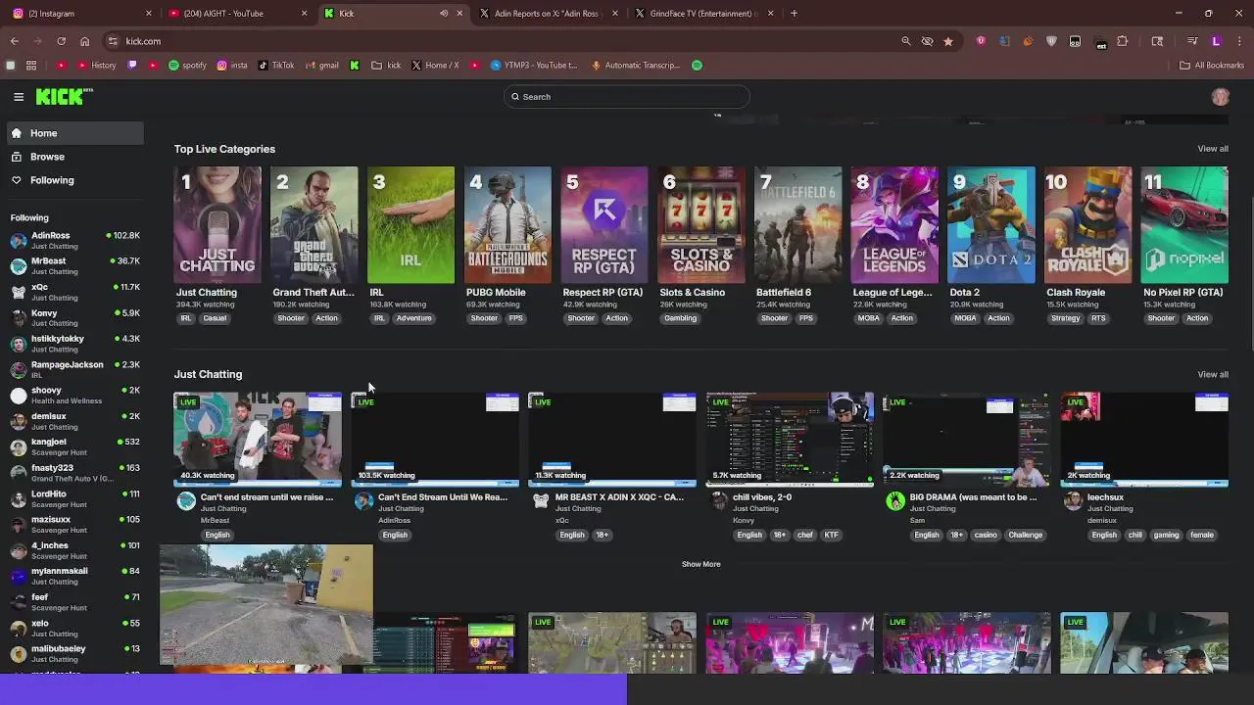This screenshot has width=1254, height=705.
Task: Open the PUBG Mobile category card
Action: (507, 225)
